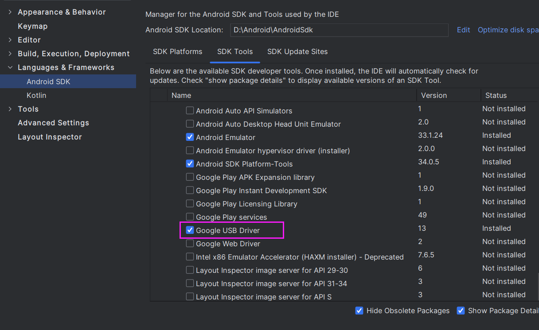Click the Edit link for SDK location
This screenshot has width=539, height=330.
pyautogui.click(x=463, y=30)
